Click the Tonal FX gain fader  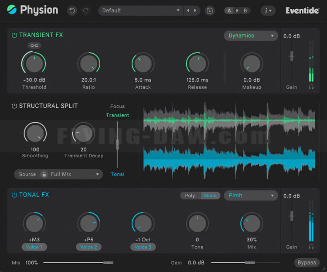292,216
